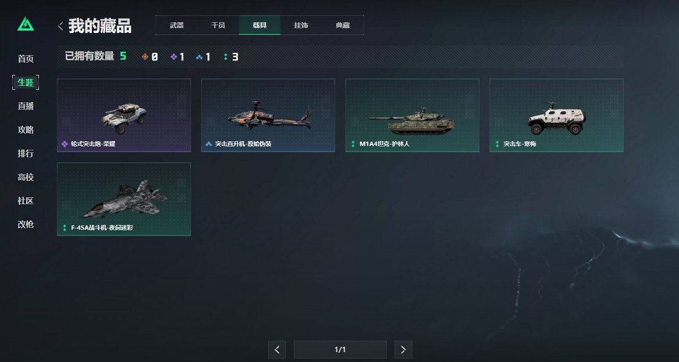Open the 挂饰 tab
The image size is (679, 362).
tap(301, 25)
